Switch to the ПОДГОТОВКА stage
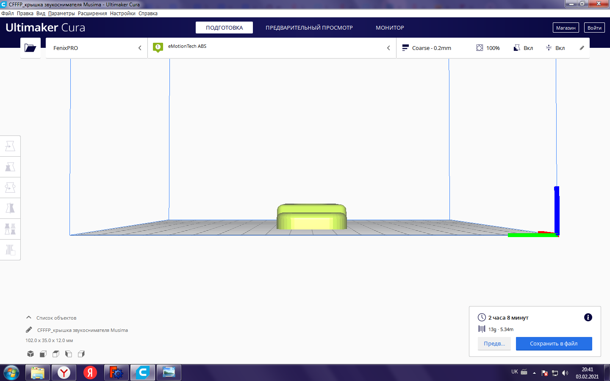Viewport: 610px width, 381px height. (x=224, y=28)
